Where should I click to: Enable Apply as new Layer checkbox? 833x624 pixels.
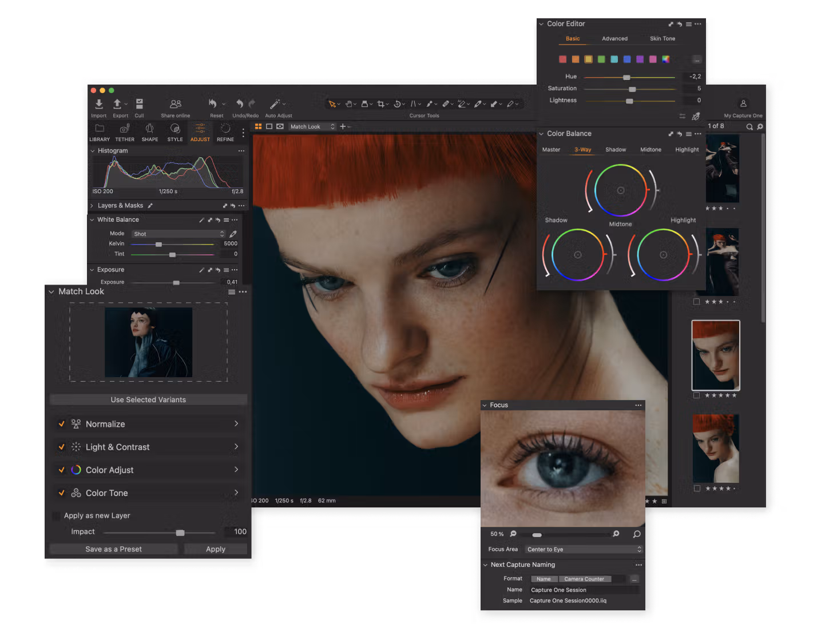point(56,516)
